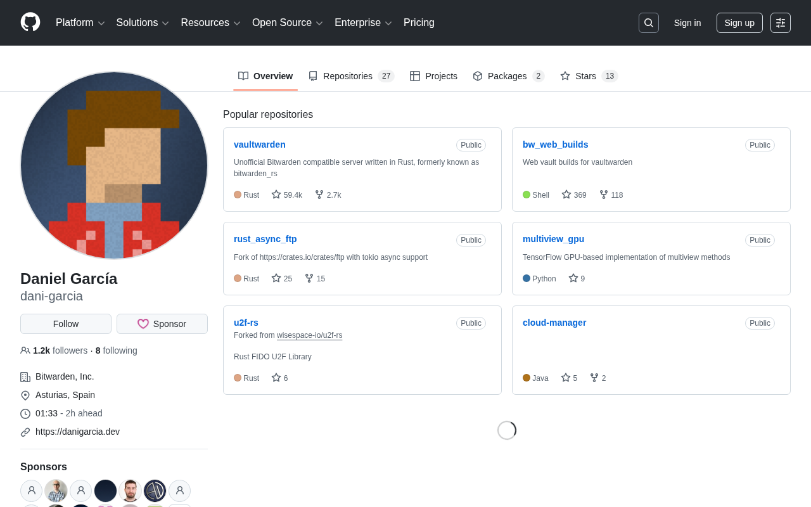This screenshot has width=811, height=507.
Task: Expand the Solutions menu
Action: pyautogui.click(x=143, y=23)
